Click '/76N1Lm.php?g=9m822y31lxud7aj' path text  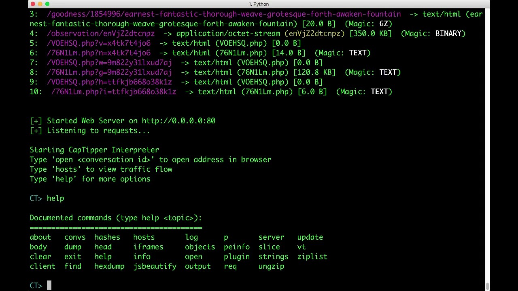[109, 72]
